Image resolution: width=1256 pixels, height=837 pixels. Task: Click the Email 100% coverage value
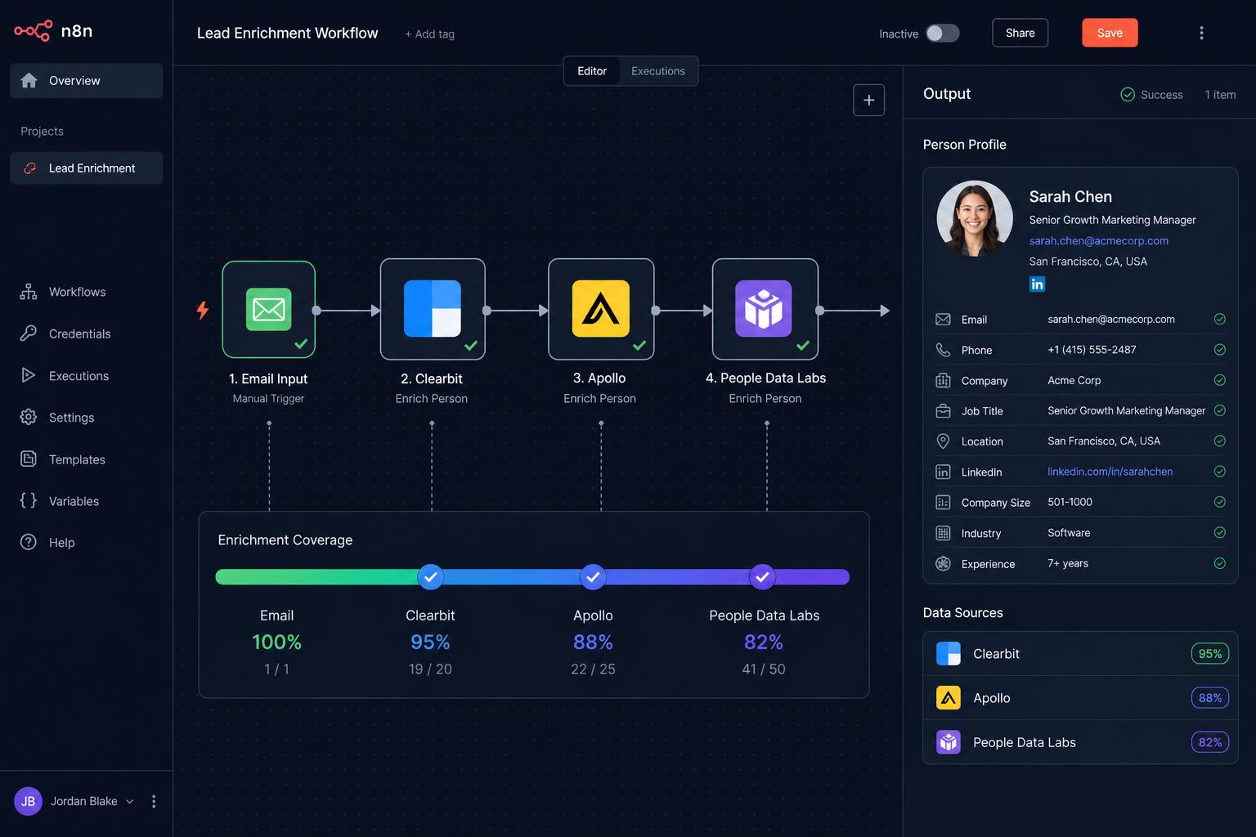point(276,642)
